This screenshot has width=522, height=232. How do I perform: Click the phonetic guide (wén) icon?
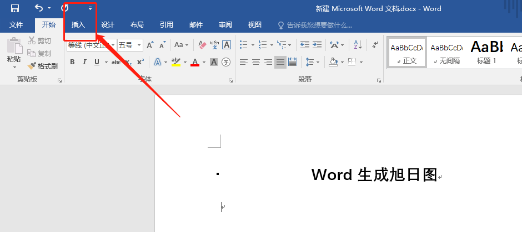[214, 45]
